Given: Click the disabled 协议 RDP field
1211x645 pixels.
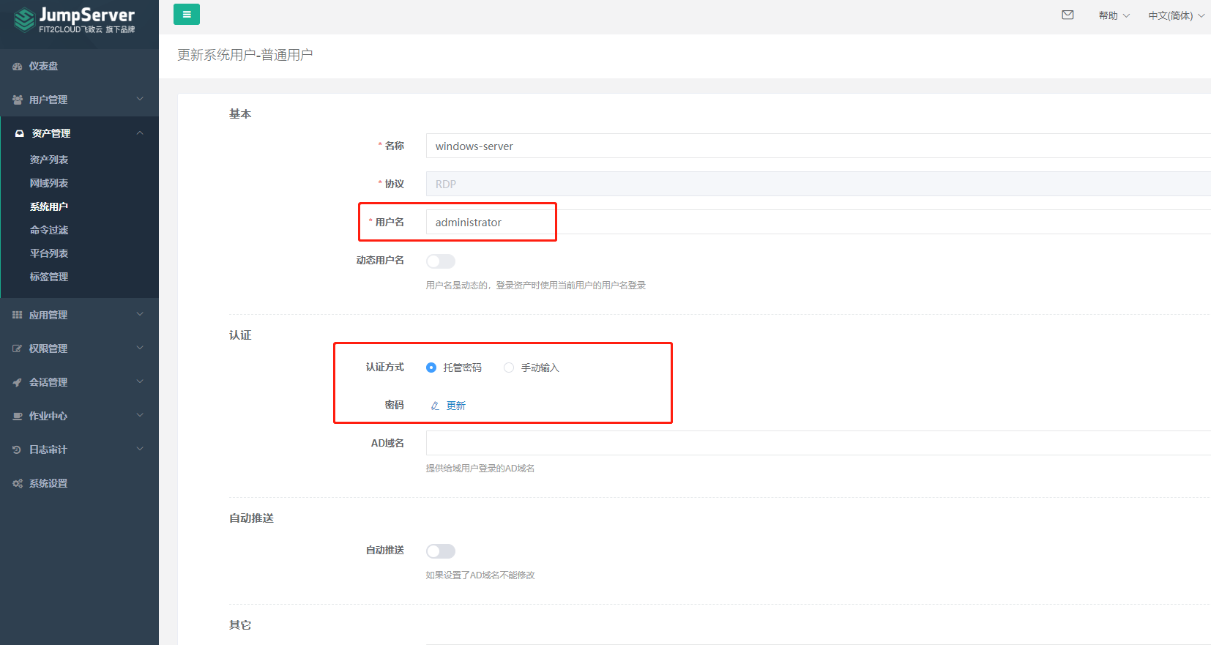Looking at the screenshot, I should [818, 184].
